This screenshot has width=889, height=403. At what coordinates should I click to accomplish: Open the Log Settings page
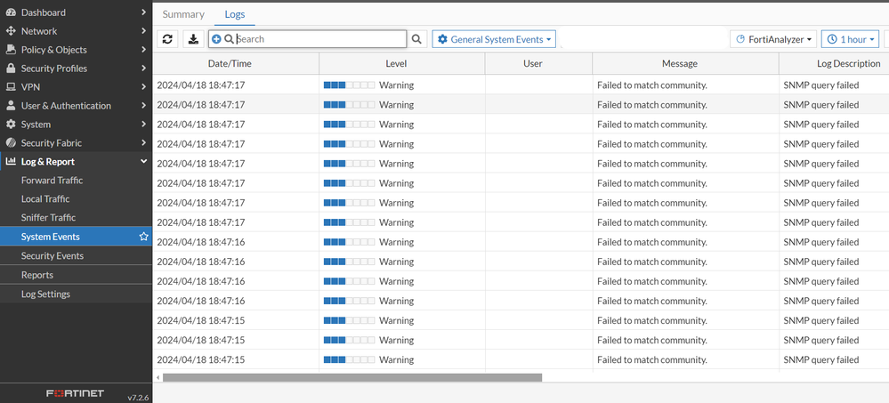pyautogui.click(x=45, y=294)
